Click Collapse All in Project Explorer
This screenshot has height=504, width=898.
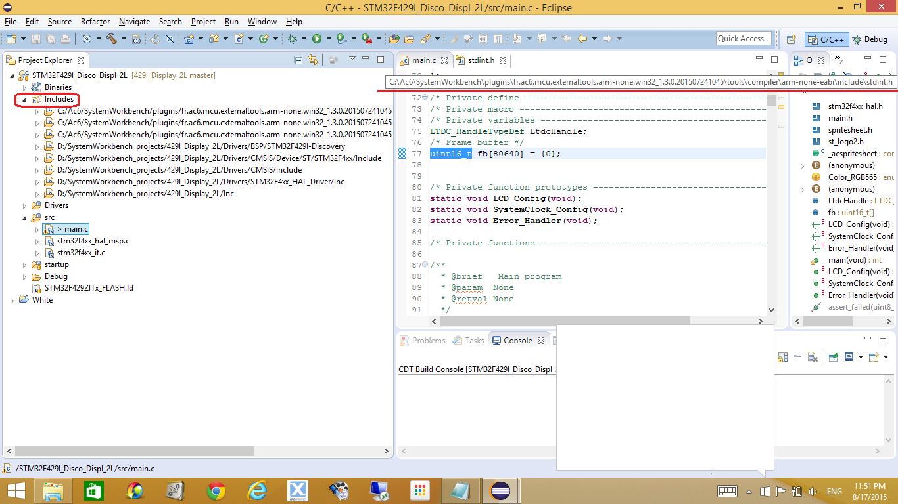(298, 60)
